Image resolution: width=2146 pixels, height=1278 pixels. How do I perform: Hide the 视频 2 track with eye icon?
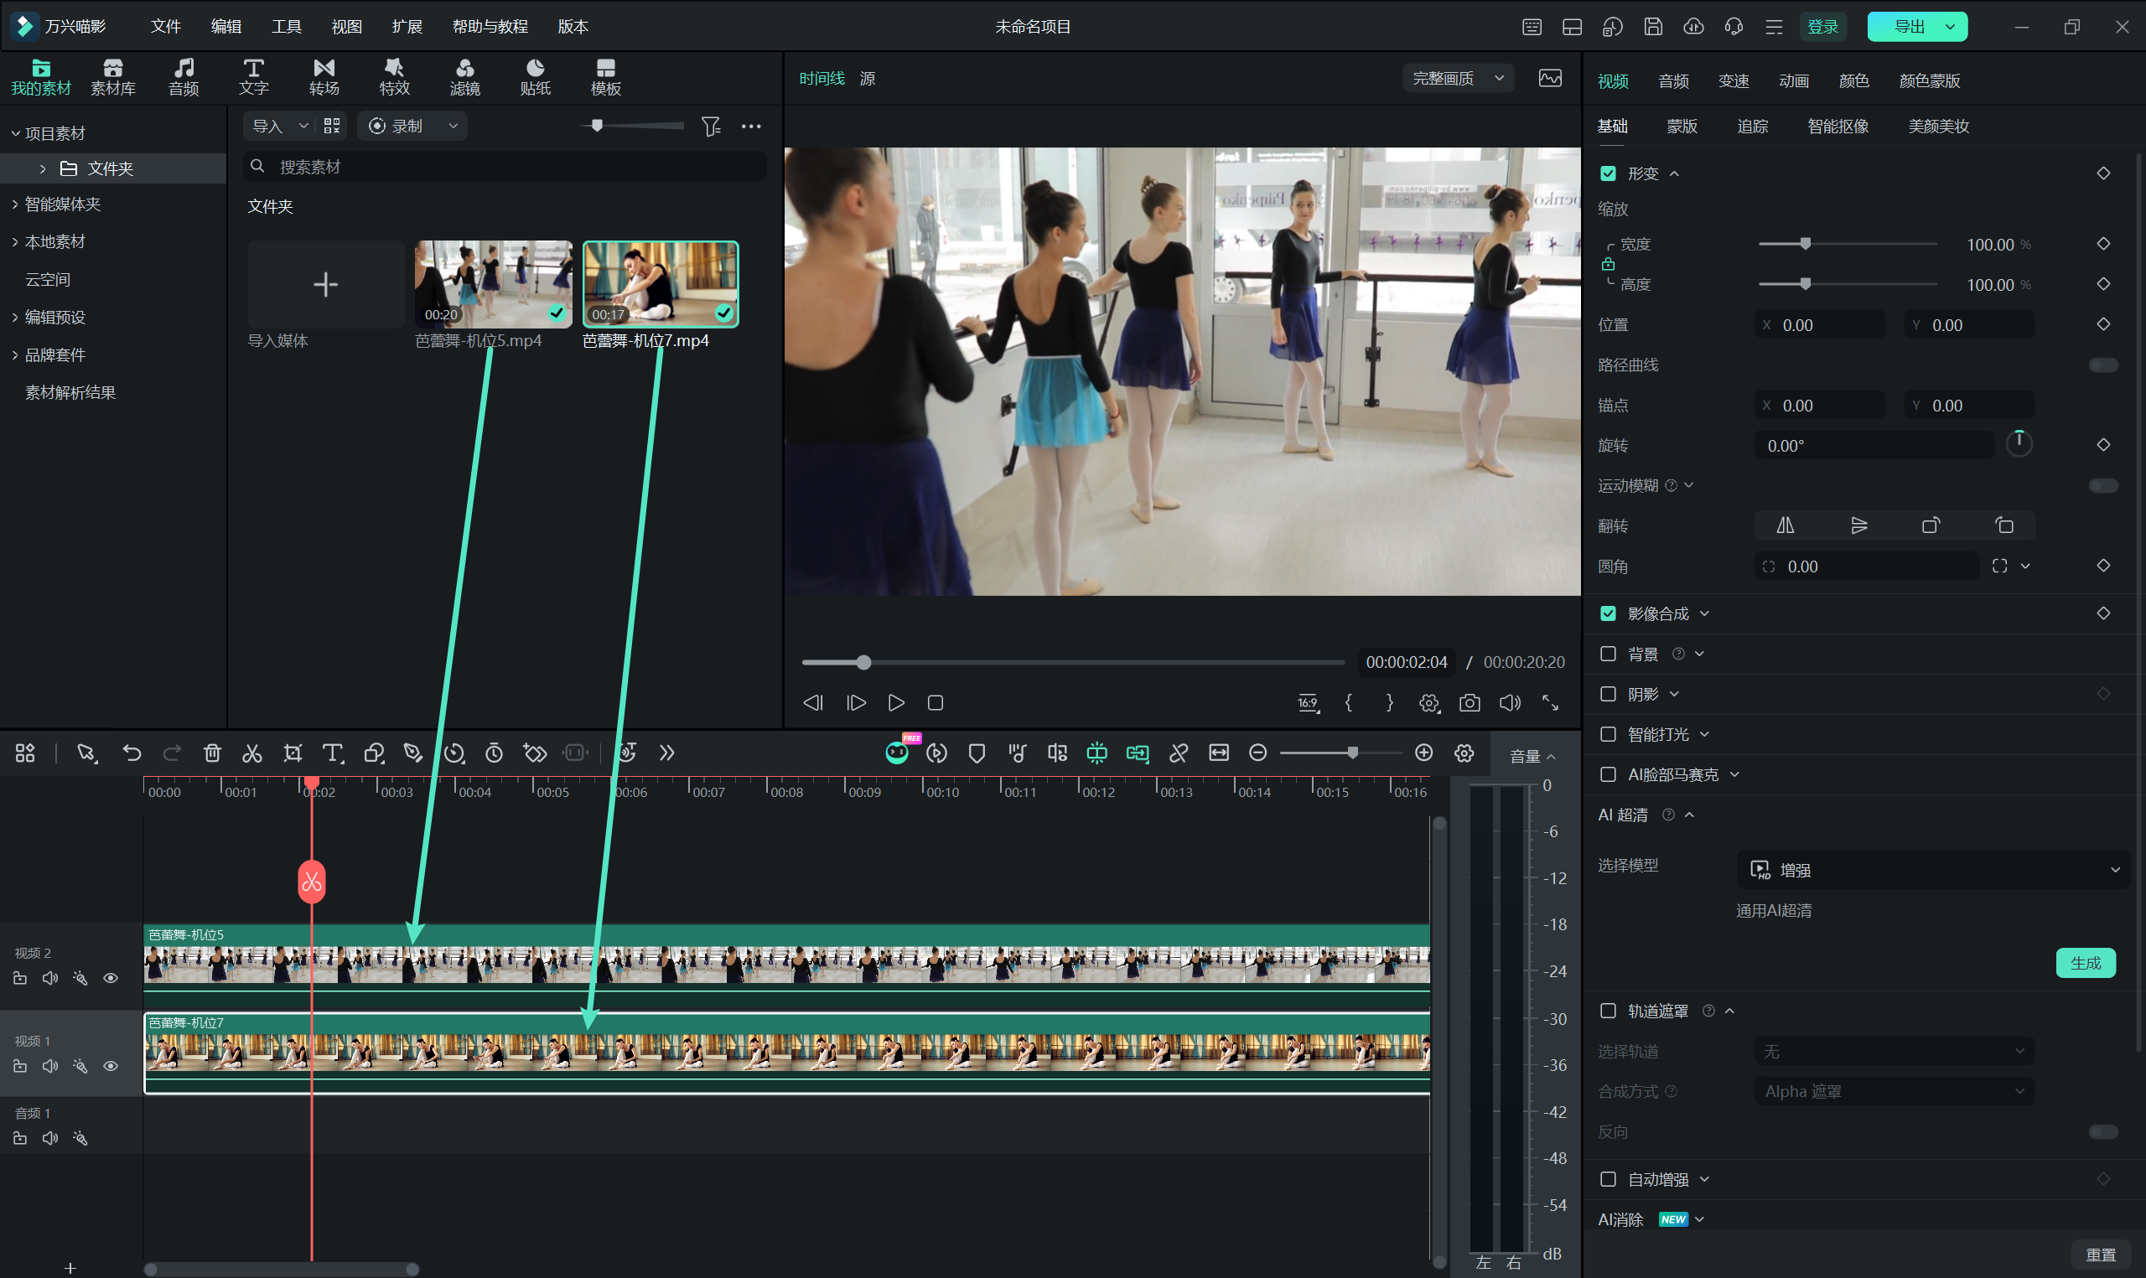click(110, 978)
